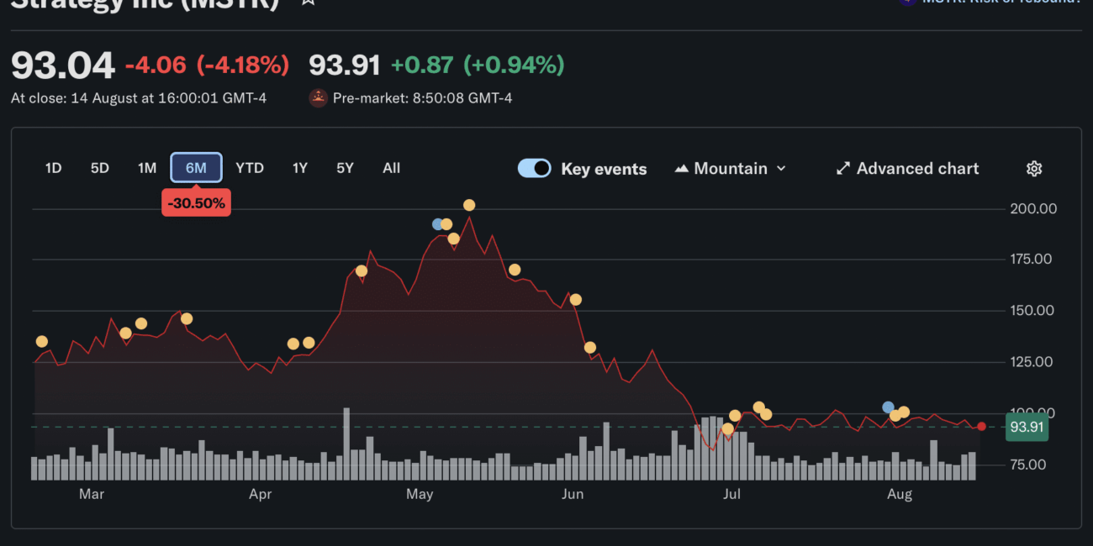This screenshot has width=1093, height=546.
Task: Click the red -4.06 change value
Action: pos(156,65)
